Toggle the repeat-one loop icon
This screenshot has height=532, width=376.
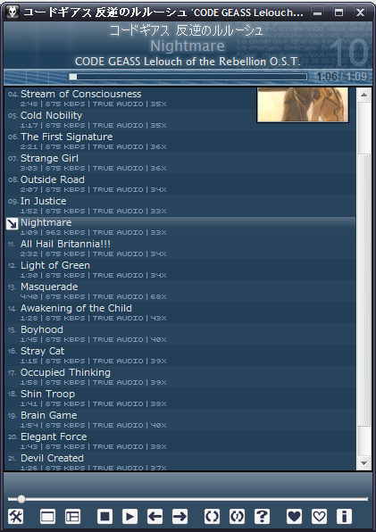pos(238,517)
